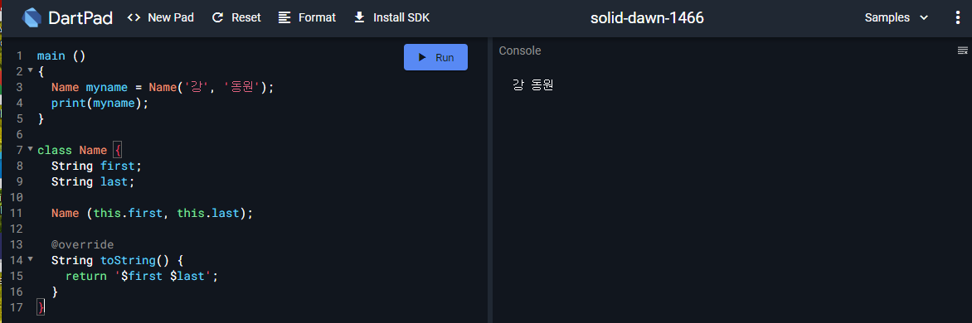Image resolution: width=972 pixels, height=323 pixels.
Task: Collapse toString fold arrow at line 14
Action: (31, 258)
